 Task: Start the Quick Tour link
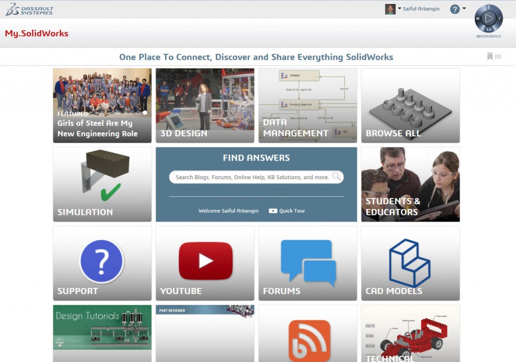pos(292,211)
